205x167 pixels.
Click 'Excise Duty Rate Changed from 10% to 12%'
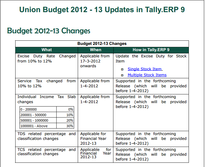point(47,58)
